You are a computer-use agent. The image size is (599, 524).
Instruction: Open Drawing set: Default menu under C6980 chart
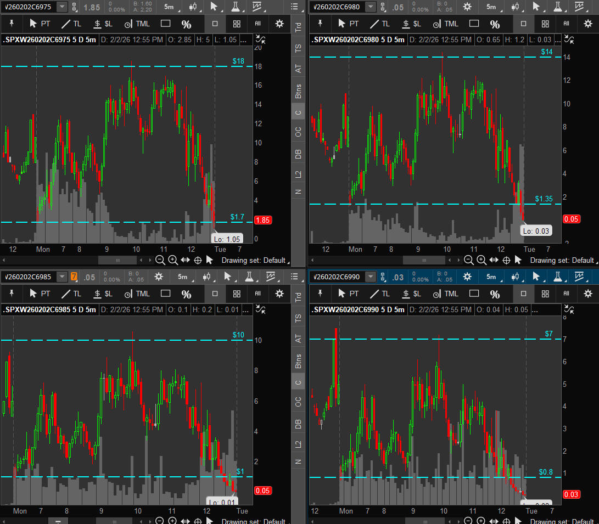coord(562,260)
